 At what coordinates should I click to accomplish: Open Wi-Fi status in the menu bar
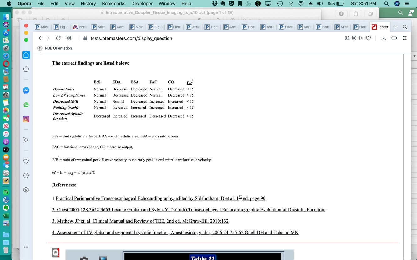(301, 3)
